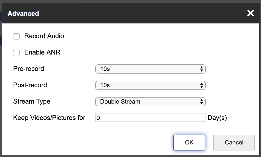
Task: Open the Post-record duration dropdown
Action: 150,85
